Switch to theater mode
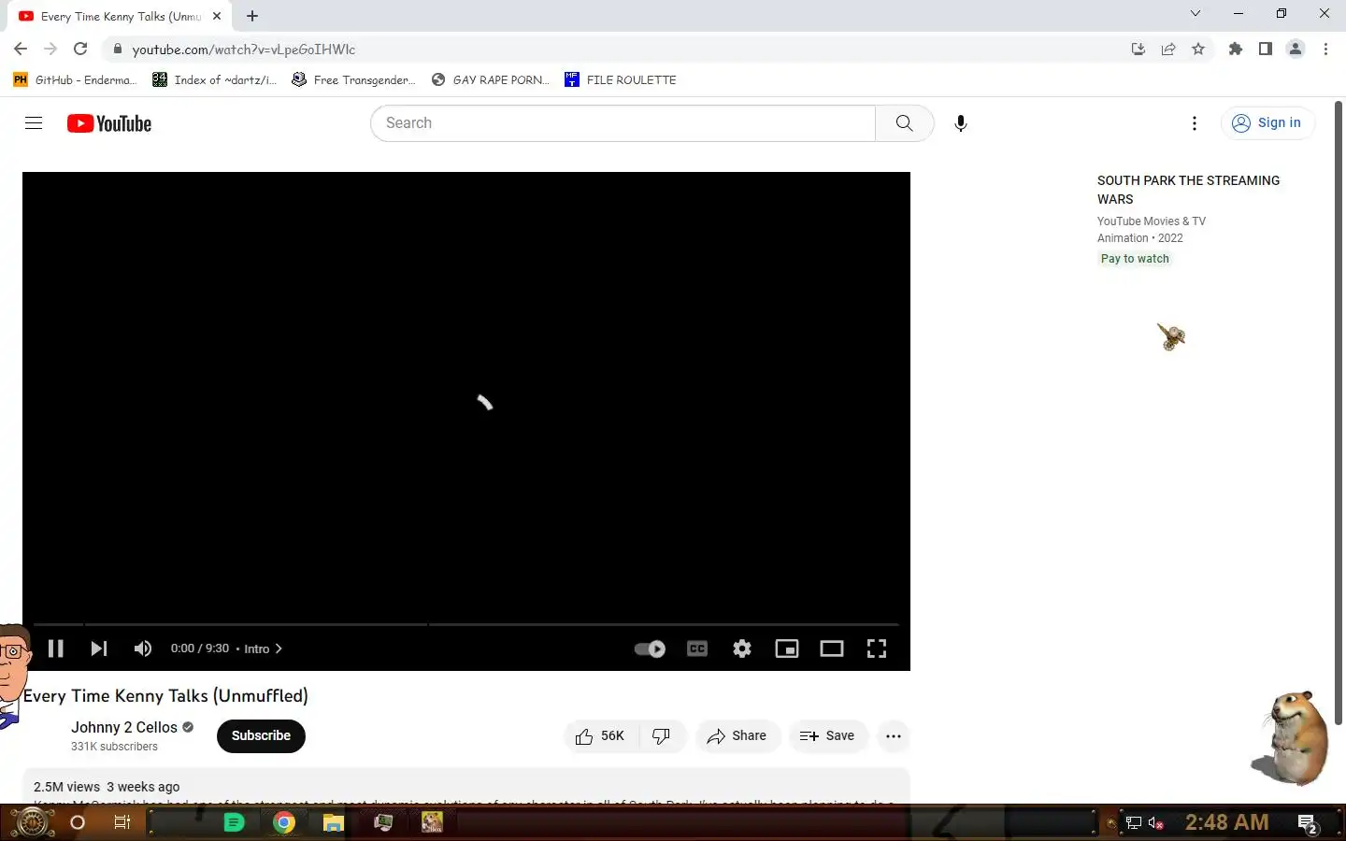The image size is (1346, 841). (832, 649)
